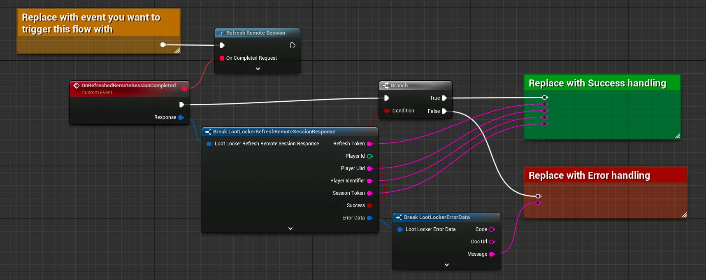Screen dimensions: 706x280
Task: Click exec output pin of OnRefreshedRemoteSessionCompleted event
Action: 182,105
